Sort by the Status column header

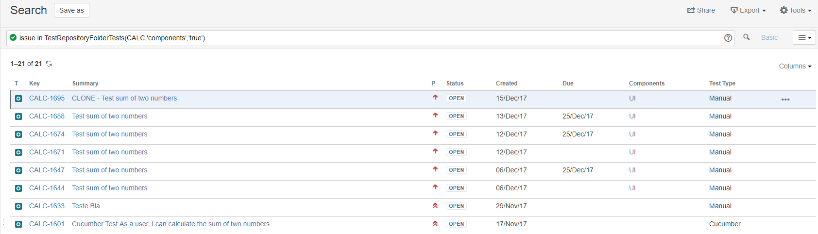(x=455, y=84)
